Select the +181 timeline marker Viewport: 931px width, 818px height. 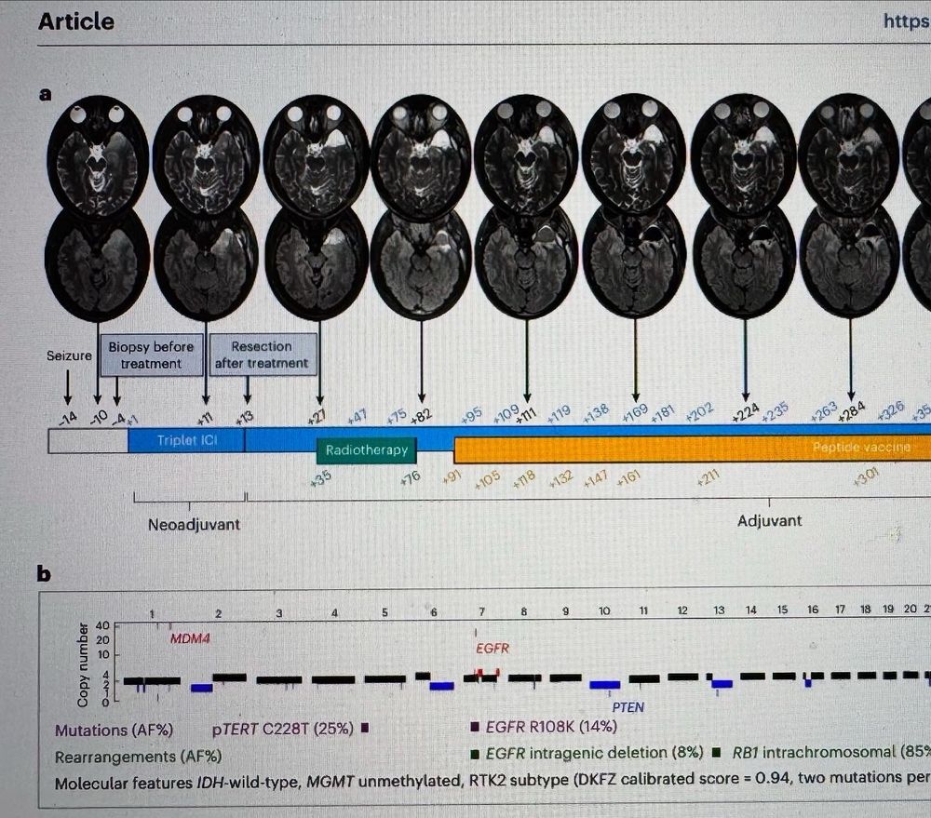pos(663,412)
